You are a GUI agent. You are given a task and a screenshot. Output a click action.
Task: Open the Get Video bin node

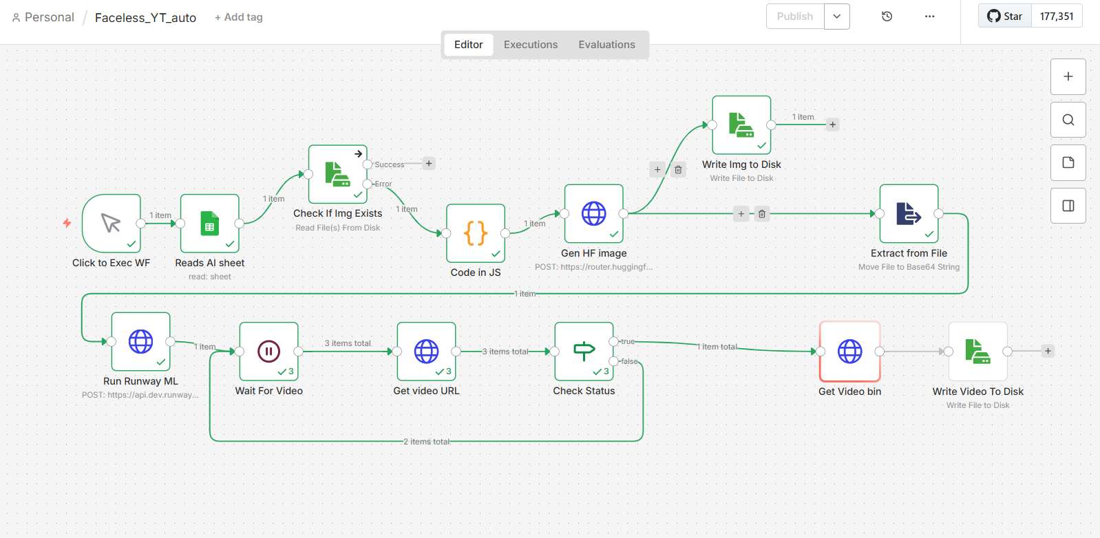(850, 352)
